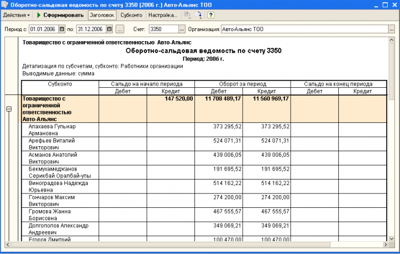The height and width of the screenshot is (254, 400).
Task: Minimize the report window
Action: point(376,5)
